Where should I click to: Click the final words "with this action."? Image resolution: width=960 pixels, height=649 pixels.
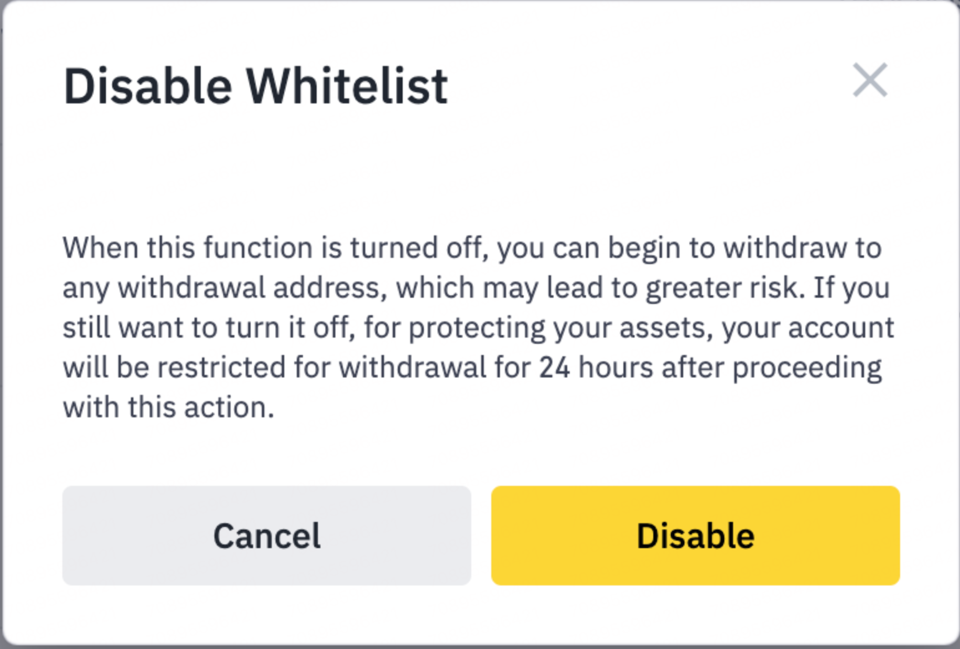pyautogui.click(x=168, y=407)
